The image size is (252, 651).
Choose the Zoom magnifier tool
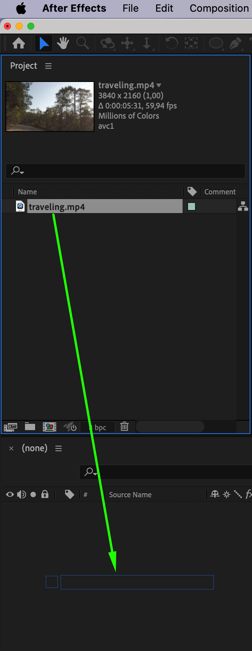pos(82,43)
